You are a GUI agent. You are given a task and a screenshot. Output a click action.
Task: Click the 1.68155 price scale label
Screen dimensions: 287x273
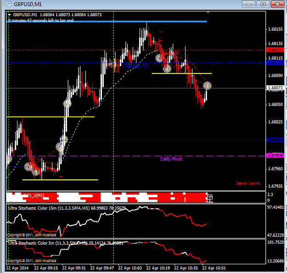tap(275, 29)
